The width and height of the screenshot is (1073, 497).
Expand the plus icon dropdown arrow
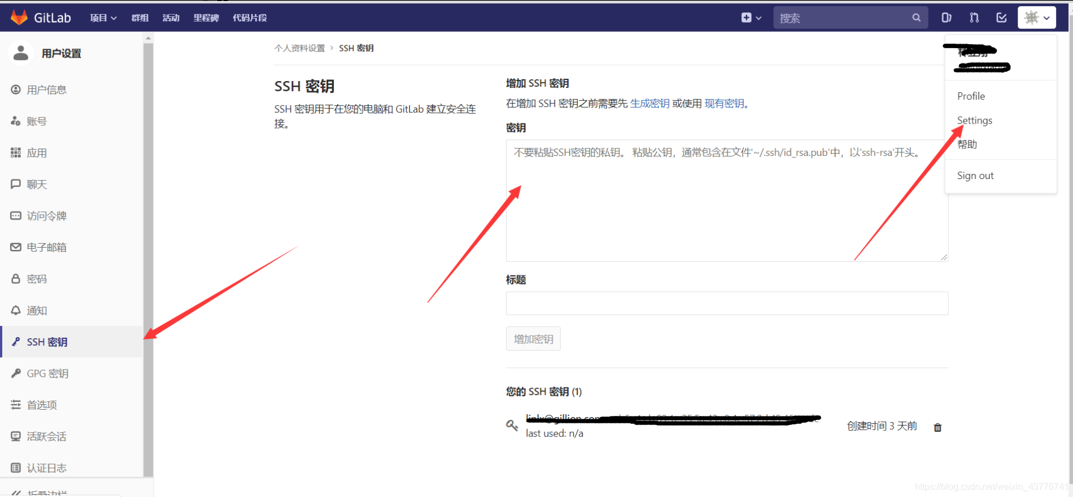coord(758,18)
